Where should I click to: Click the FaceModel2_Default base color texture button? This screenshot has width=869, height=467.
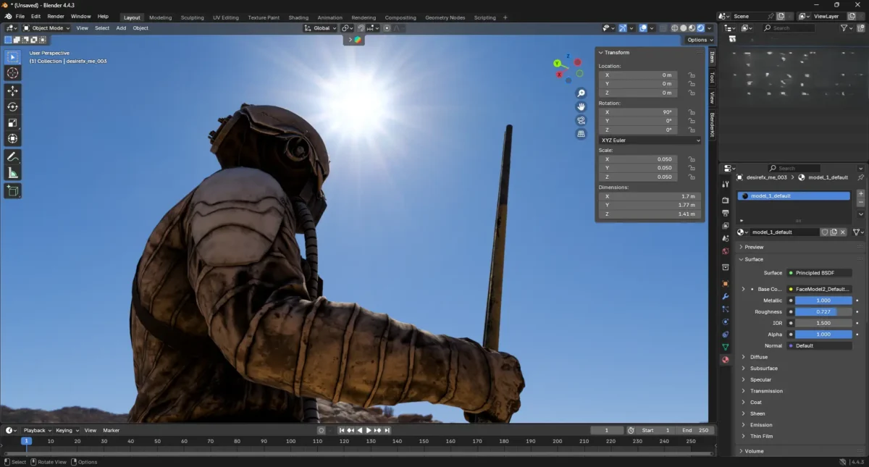pyautogui.click(x=819, y=289)
